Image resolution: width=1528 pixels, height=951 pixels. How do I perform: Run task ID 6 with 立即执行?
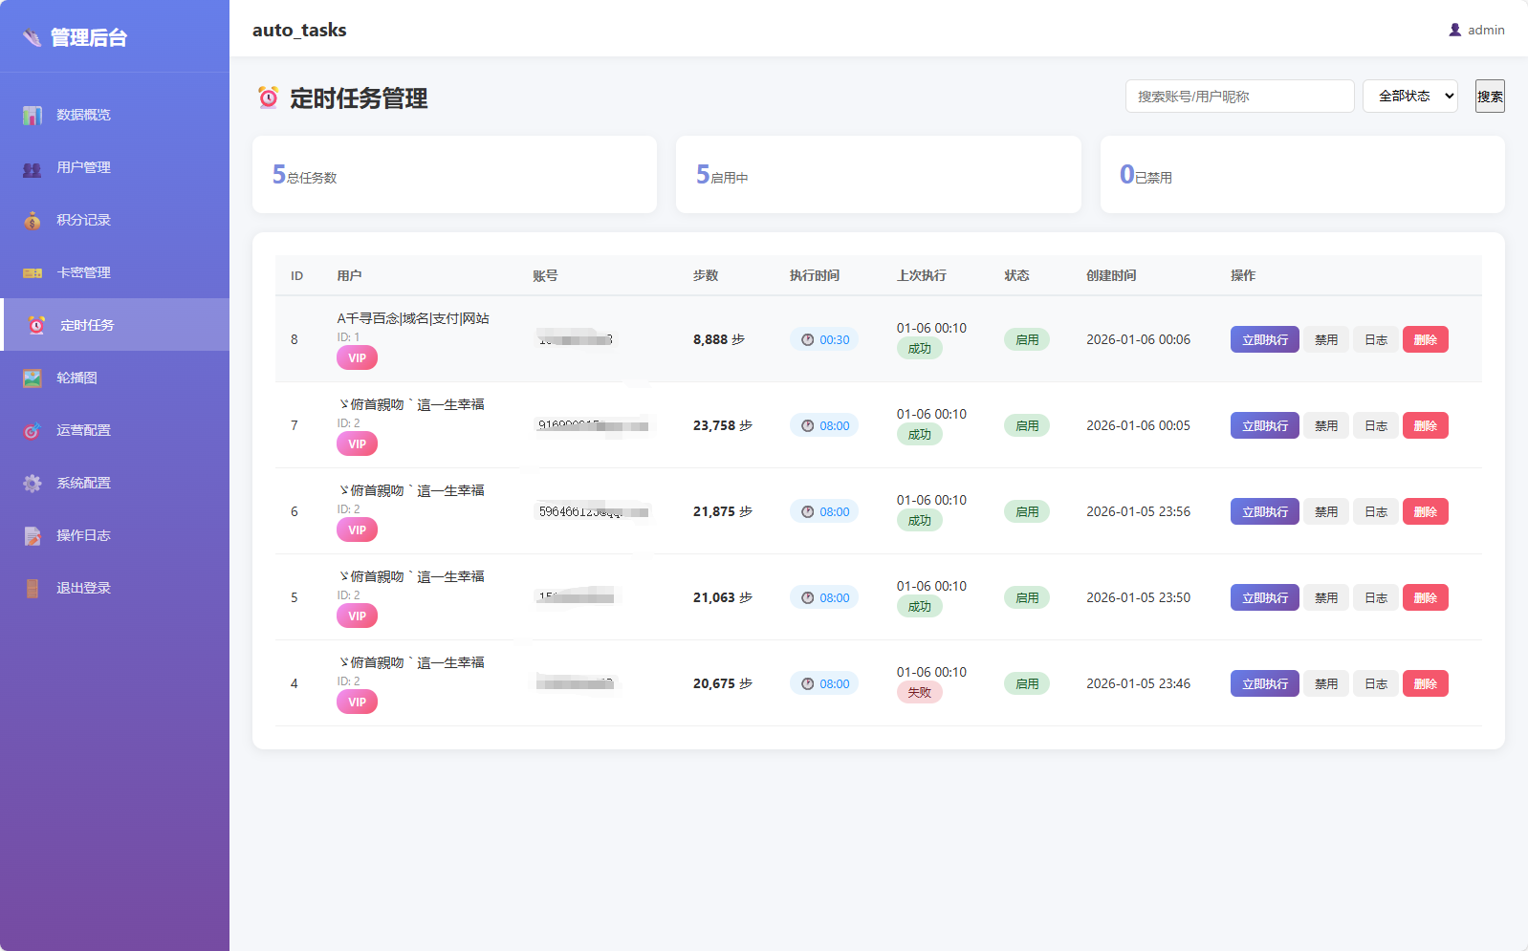coord(1264,511)
